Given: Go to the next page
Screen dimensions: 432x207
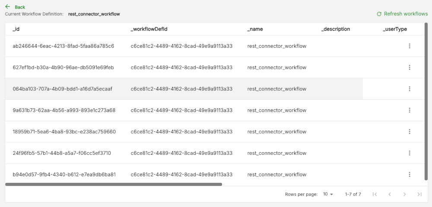Looking at the screenshot, I should click(404, 194).
